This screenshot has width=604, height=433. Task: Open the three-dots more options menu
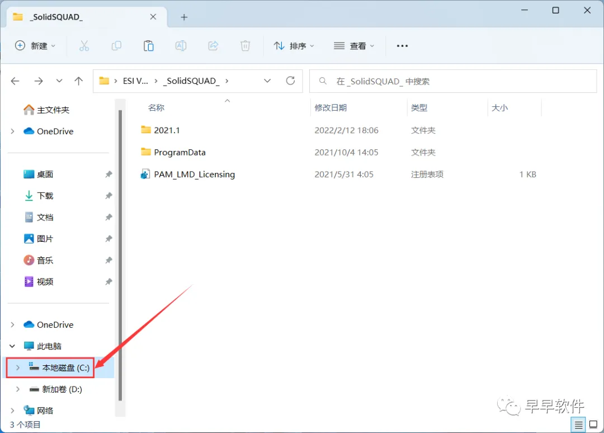402,46
